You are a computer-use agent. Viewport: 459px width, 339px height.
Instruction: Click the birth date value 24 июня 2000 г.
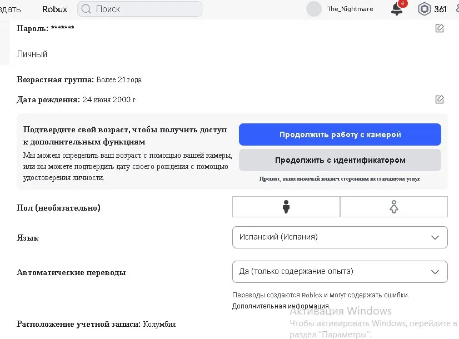point(110,100)
